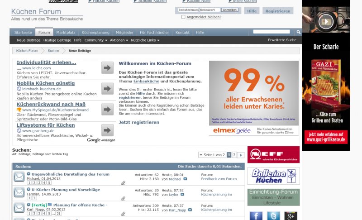Image resolution: width=362 pixels, height=220 pixels.
Task: Click the arrow button beside Liftsysteme für Küchen
Action: tap(107, 130)
